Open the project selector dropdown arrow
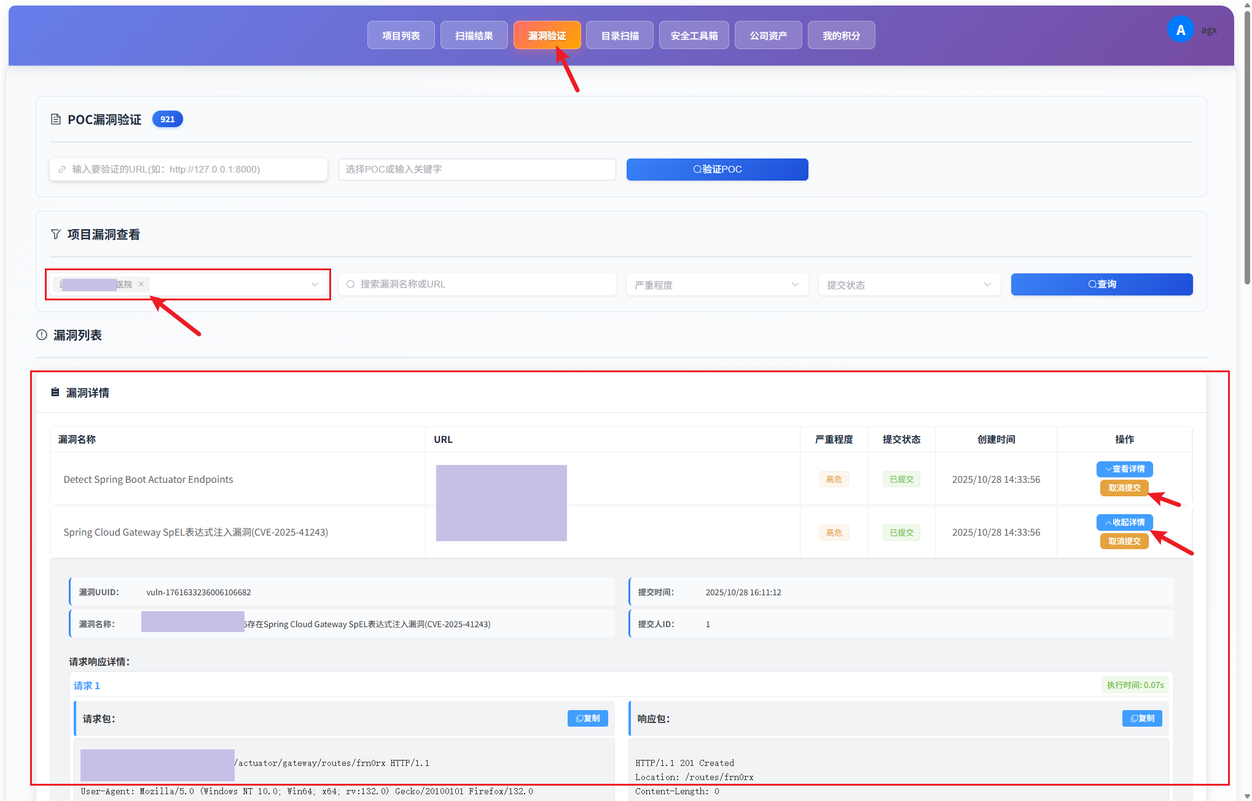This screenshot has width=1252, height=801. coord(315,284)
